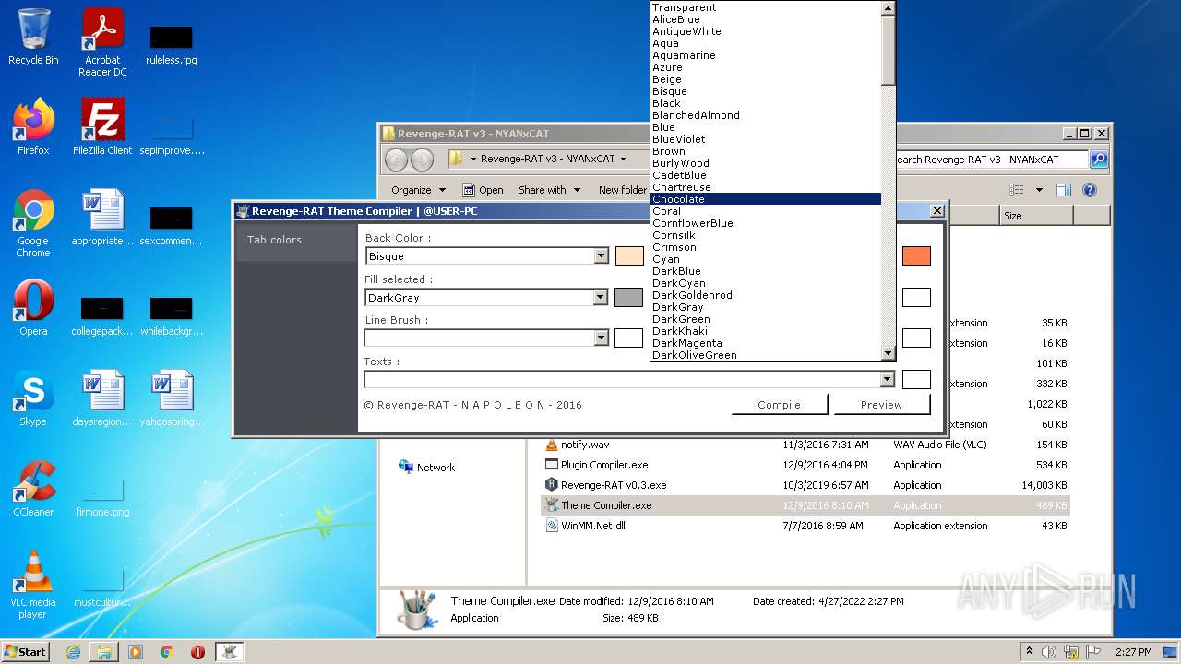Click Explorer's search magnifier icon
The image size is (1181, 664).
pos(1098,160)
